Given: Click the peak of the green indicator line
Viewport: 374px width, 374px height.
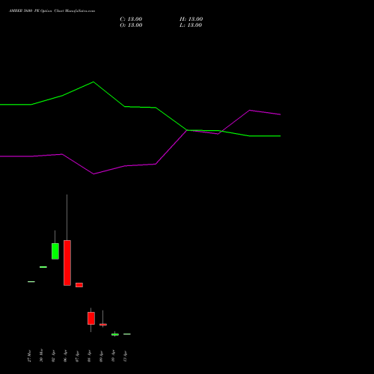Looking at the screenshot, I should (x=93, y=82).
